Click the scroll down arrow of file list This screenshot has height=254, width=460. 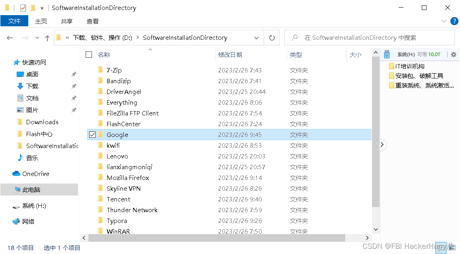(x=376, y=230)
